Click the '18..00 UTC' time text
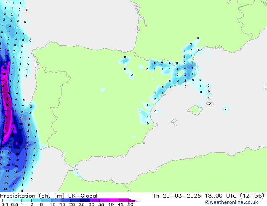 (221, 196)
